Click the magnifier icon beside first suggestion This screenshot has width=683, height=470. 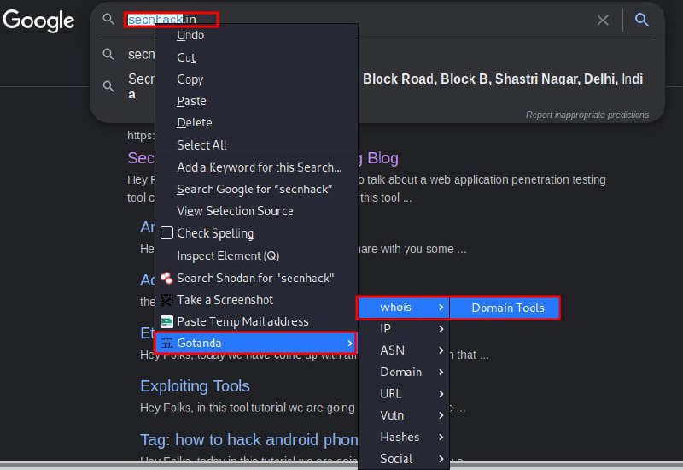[108, 54]
